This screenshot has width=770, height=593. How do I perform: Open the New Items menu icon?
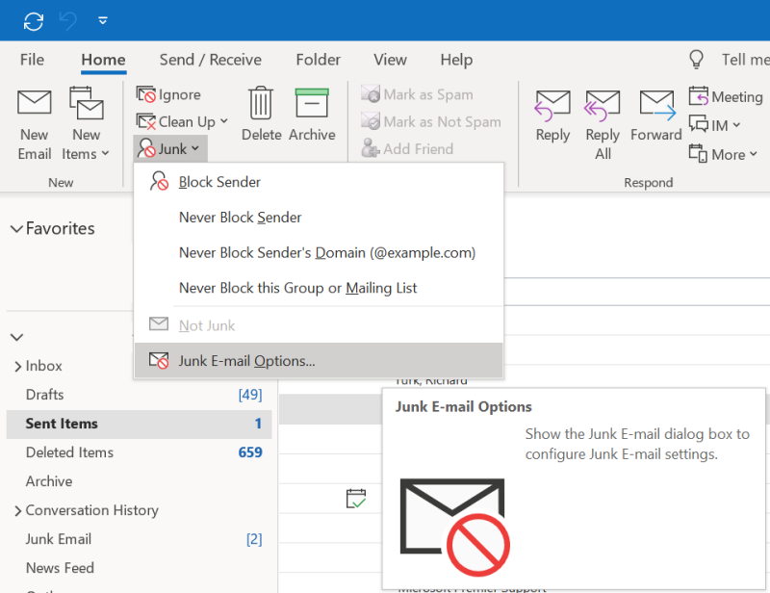pos(87,103)
